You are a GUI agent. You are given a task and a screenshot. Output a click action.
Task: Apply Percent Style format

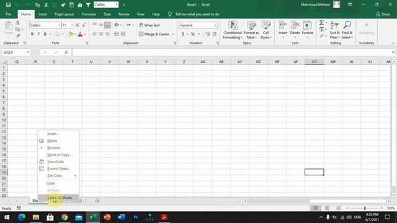193,34
